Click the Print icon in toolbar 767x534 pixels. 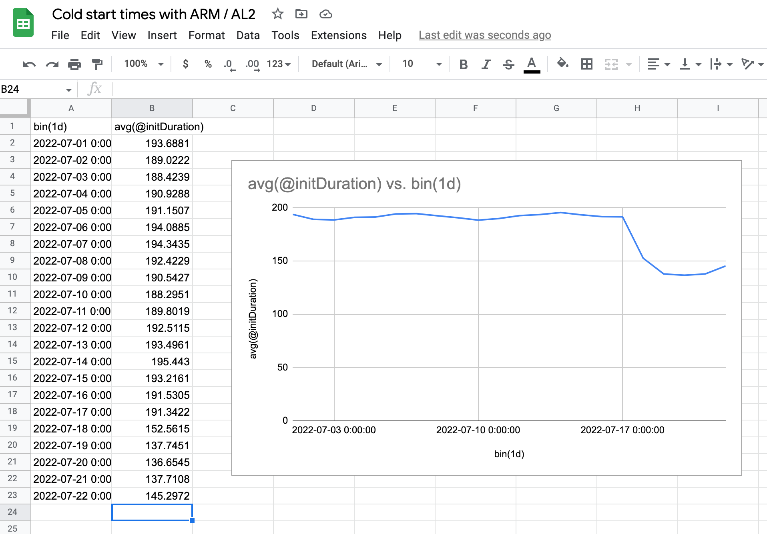click(x=74, y=64)
